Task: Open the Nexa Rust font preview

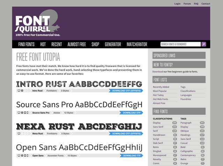Action: pyautogui.click(x=79, y=127)
